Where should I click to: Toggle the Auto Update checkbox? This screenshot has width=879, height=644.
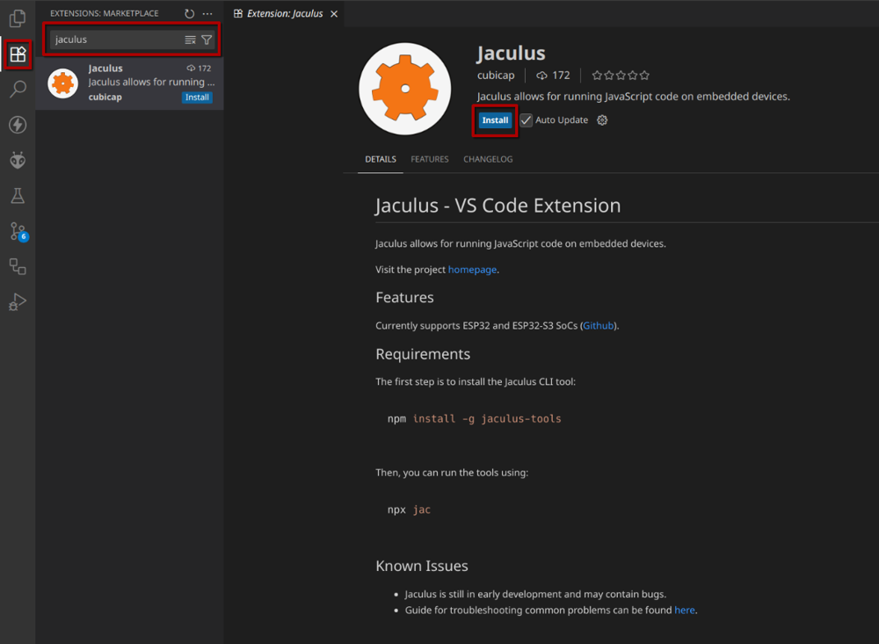[526, 120]
